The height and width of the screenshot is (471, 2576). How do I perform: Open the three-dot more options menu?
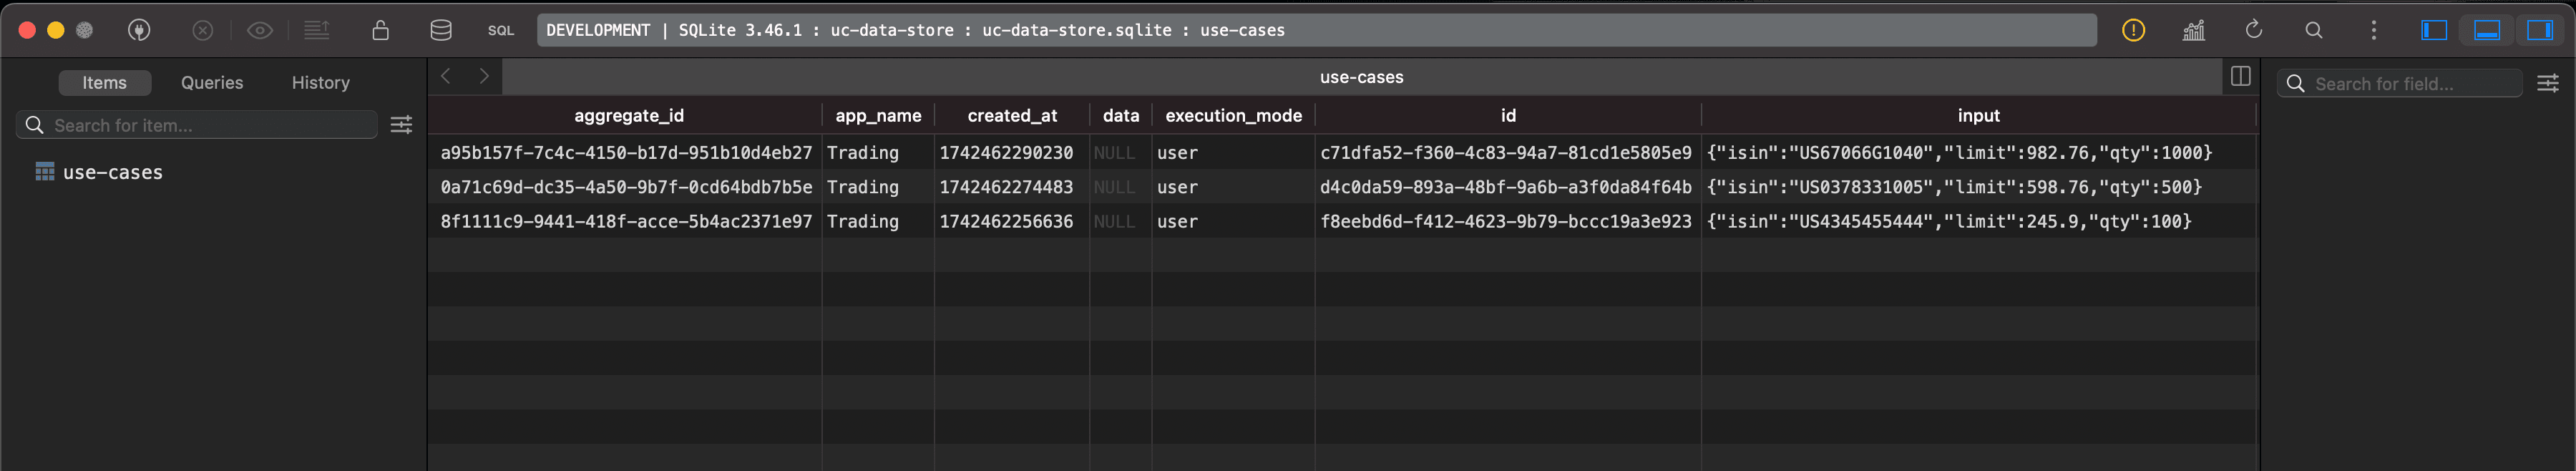(2374, 30)
